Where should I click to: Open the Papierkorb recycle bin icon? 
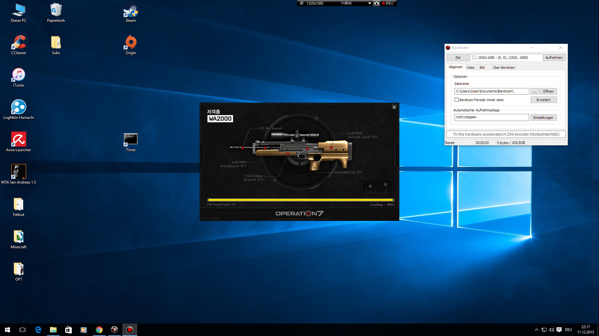(x=56, y=13)
